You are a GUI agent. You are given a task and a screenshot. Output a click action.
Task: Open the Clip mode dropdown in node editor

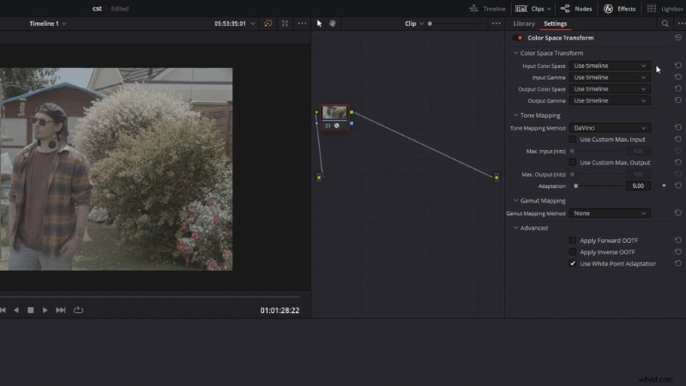(414, 24)
